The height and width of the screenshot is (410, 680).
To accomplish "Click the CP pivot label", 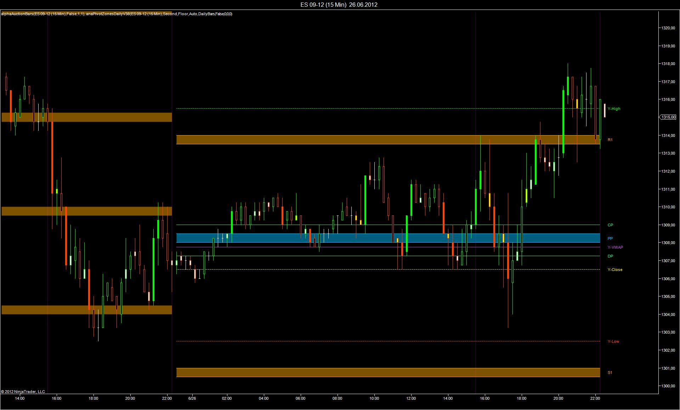I will (610, 225).
